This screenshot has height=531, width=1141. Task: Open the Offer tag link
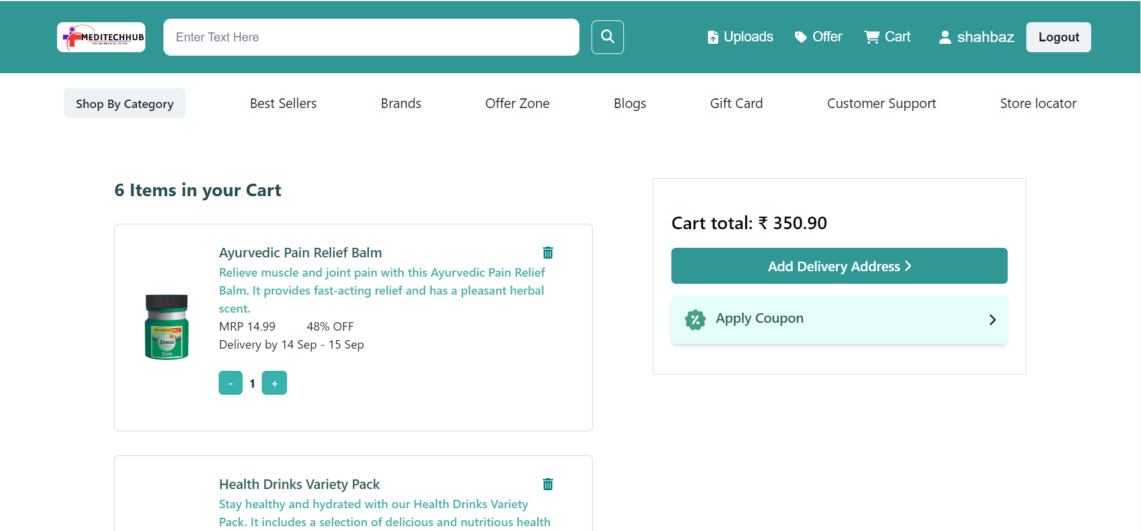point(819,37)
